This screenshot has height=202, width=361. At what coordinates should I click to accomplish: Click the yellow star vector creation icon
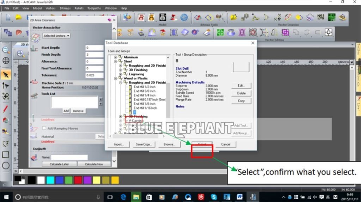tap(233, 17)
